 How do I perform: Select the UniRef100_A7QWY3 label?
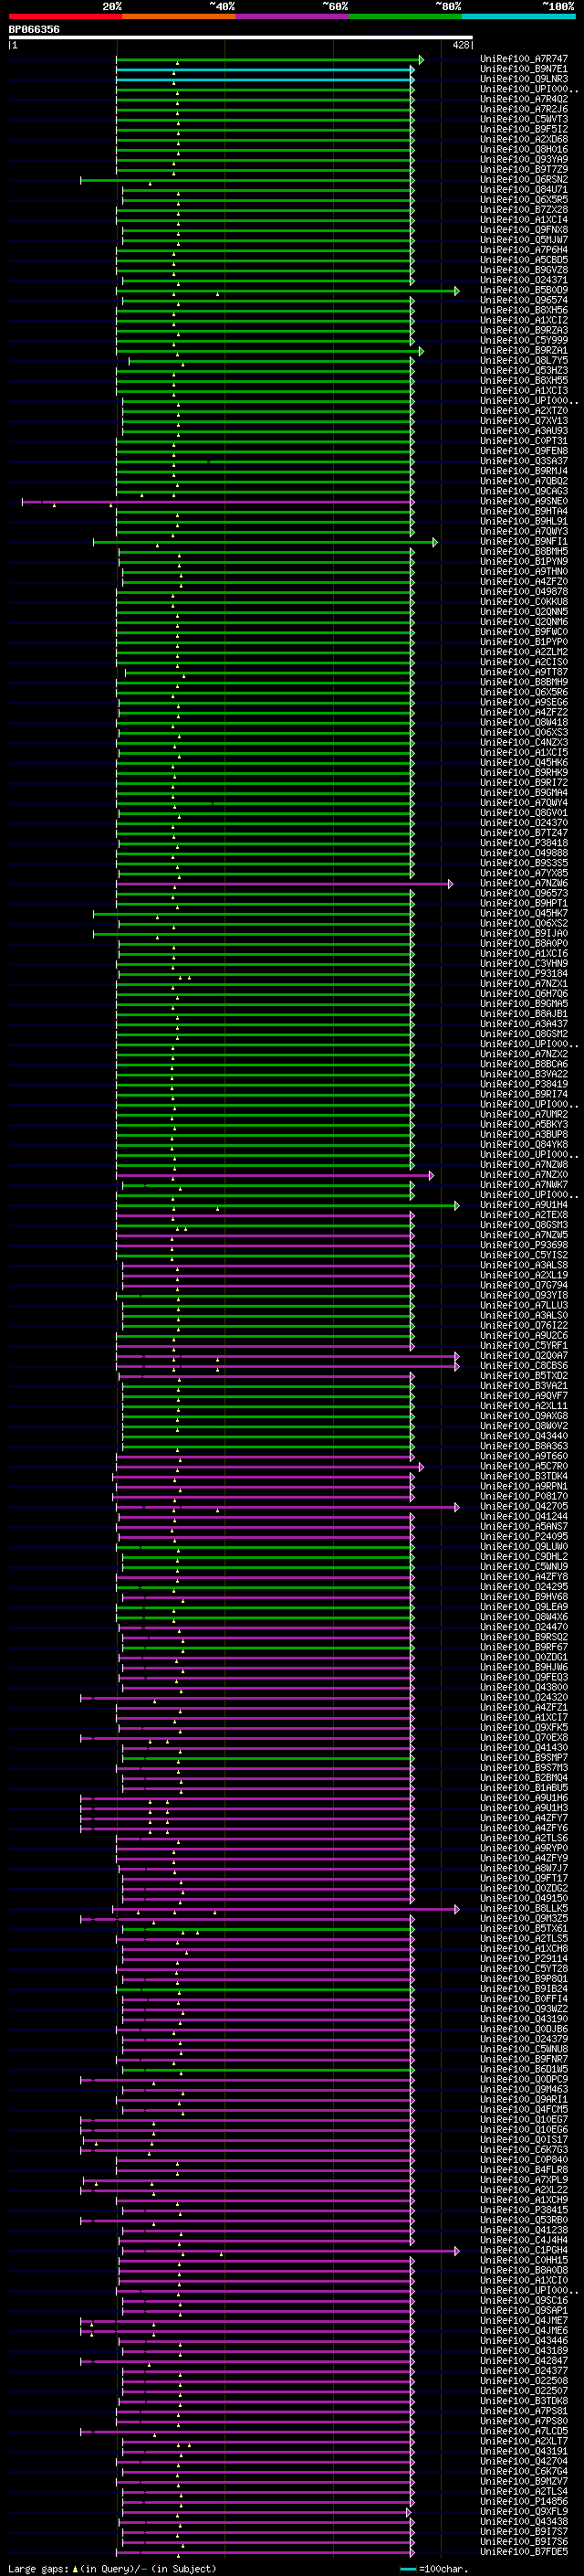click(524, 531)
